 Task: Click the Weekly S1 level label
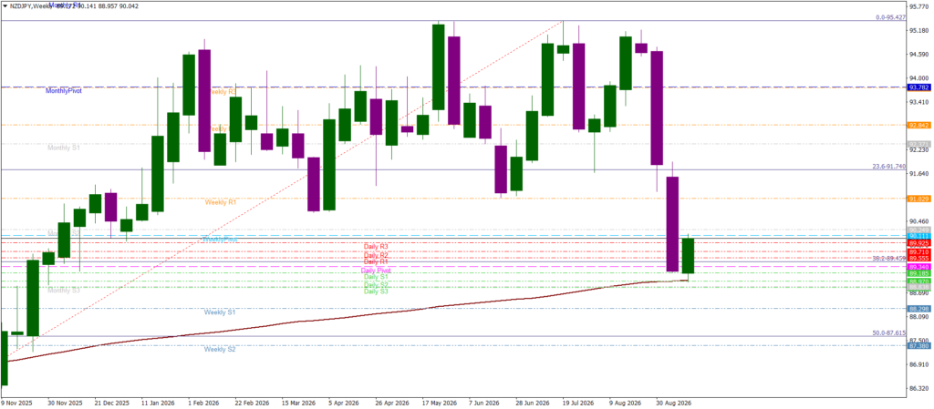click(221, 312)
